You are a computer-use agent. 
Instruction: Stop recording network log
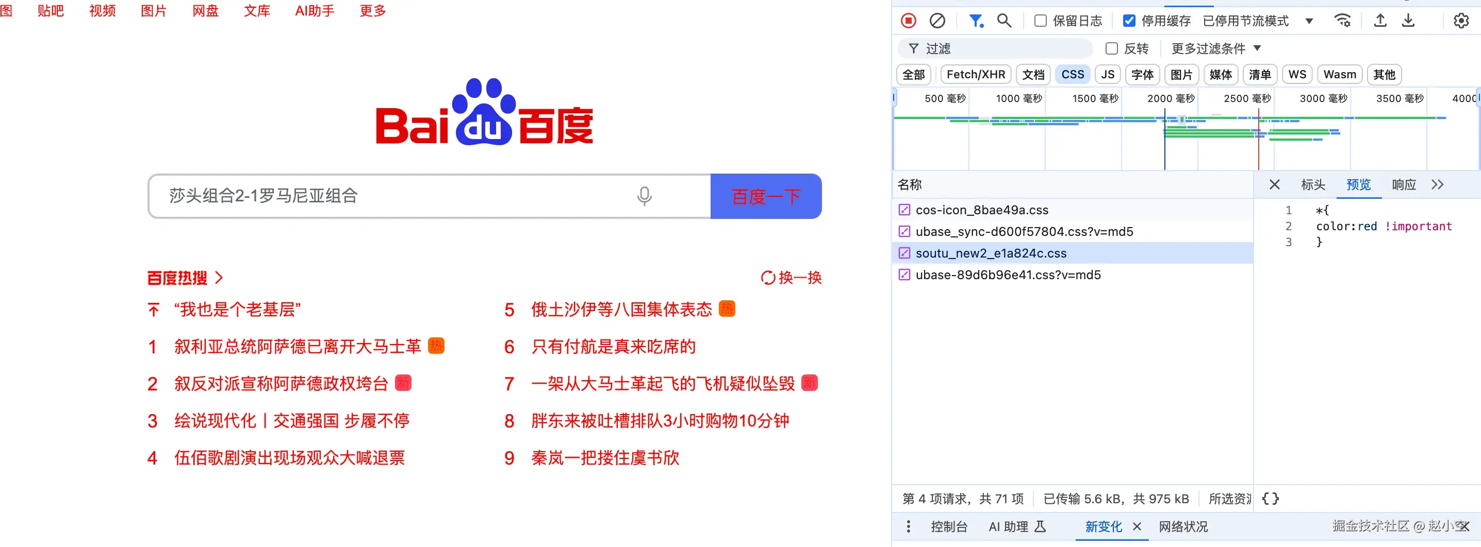(909, 21)
